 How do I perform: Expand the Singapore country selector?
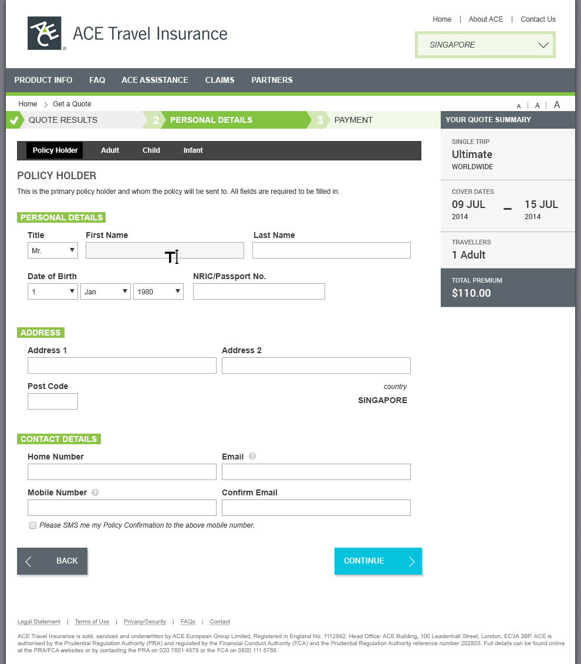click(485, 45)
